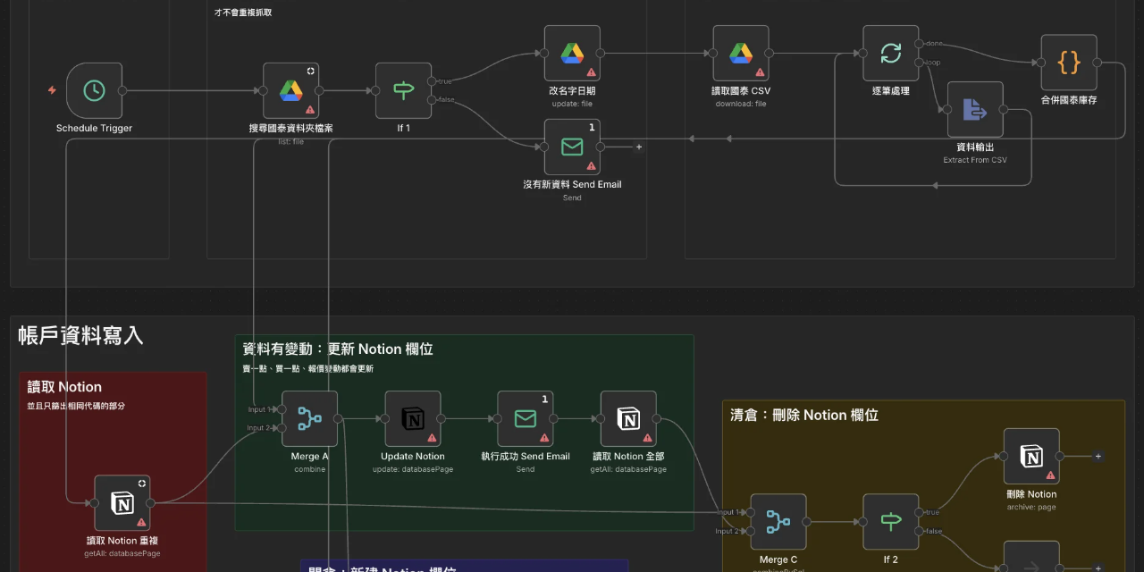Image resolution: width=1144 pixels, height=572 pixels.
Task: Click Input 2 port of Merge A
Action: tap(282, 428)
